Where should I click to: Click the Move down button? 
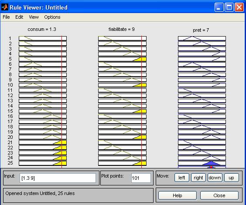point(215,178)
